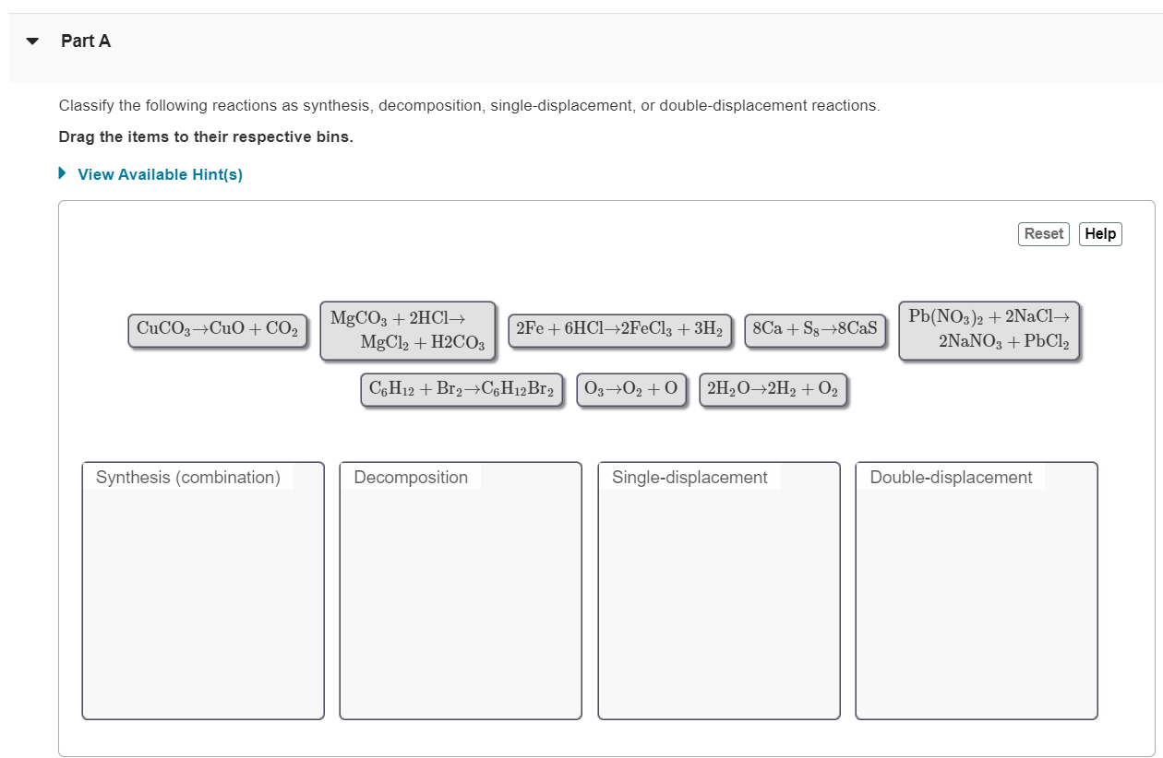
Task: Click the Synthesis (combination) bin
Action: pyautogui.click(x=202, y=590)
